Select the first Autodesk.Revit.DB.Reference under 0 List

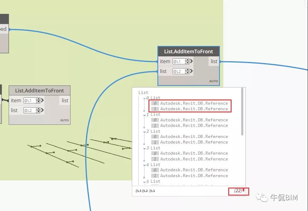click(194, 103)
